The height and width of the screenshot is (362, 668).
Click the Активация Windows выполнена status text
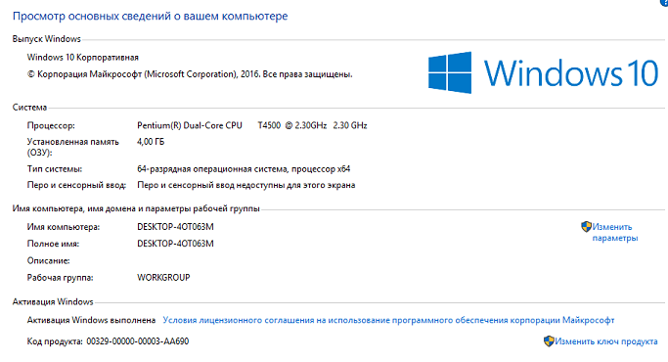91,320
